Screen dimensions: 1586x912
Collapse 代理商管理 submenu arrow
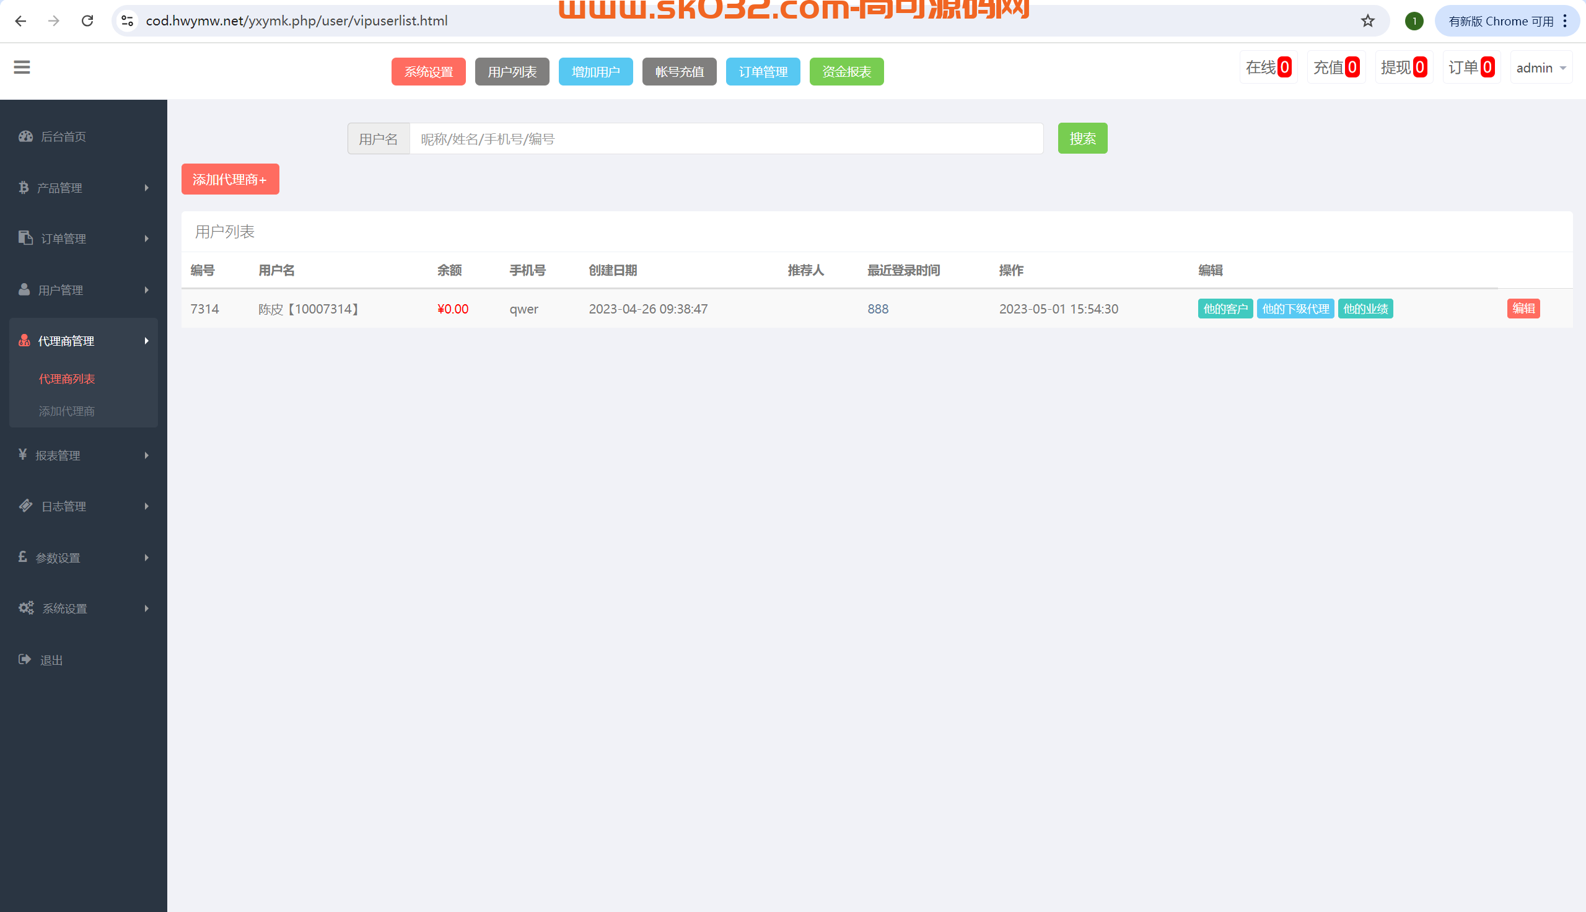pos(146,340)
